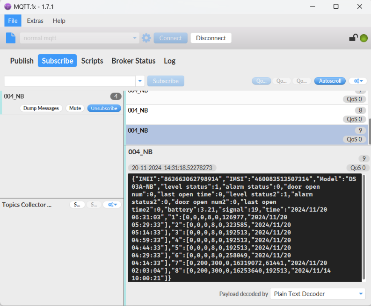Maximize the MQTT.fx window
371x306 pixels.
[336, 7]
